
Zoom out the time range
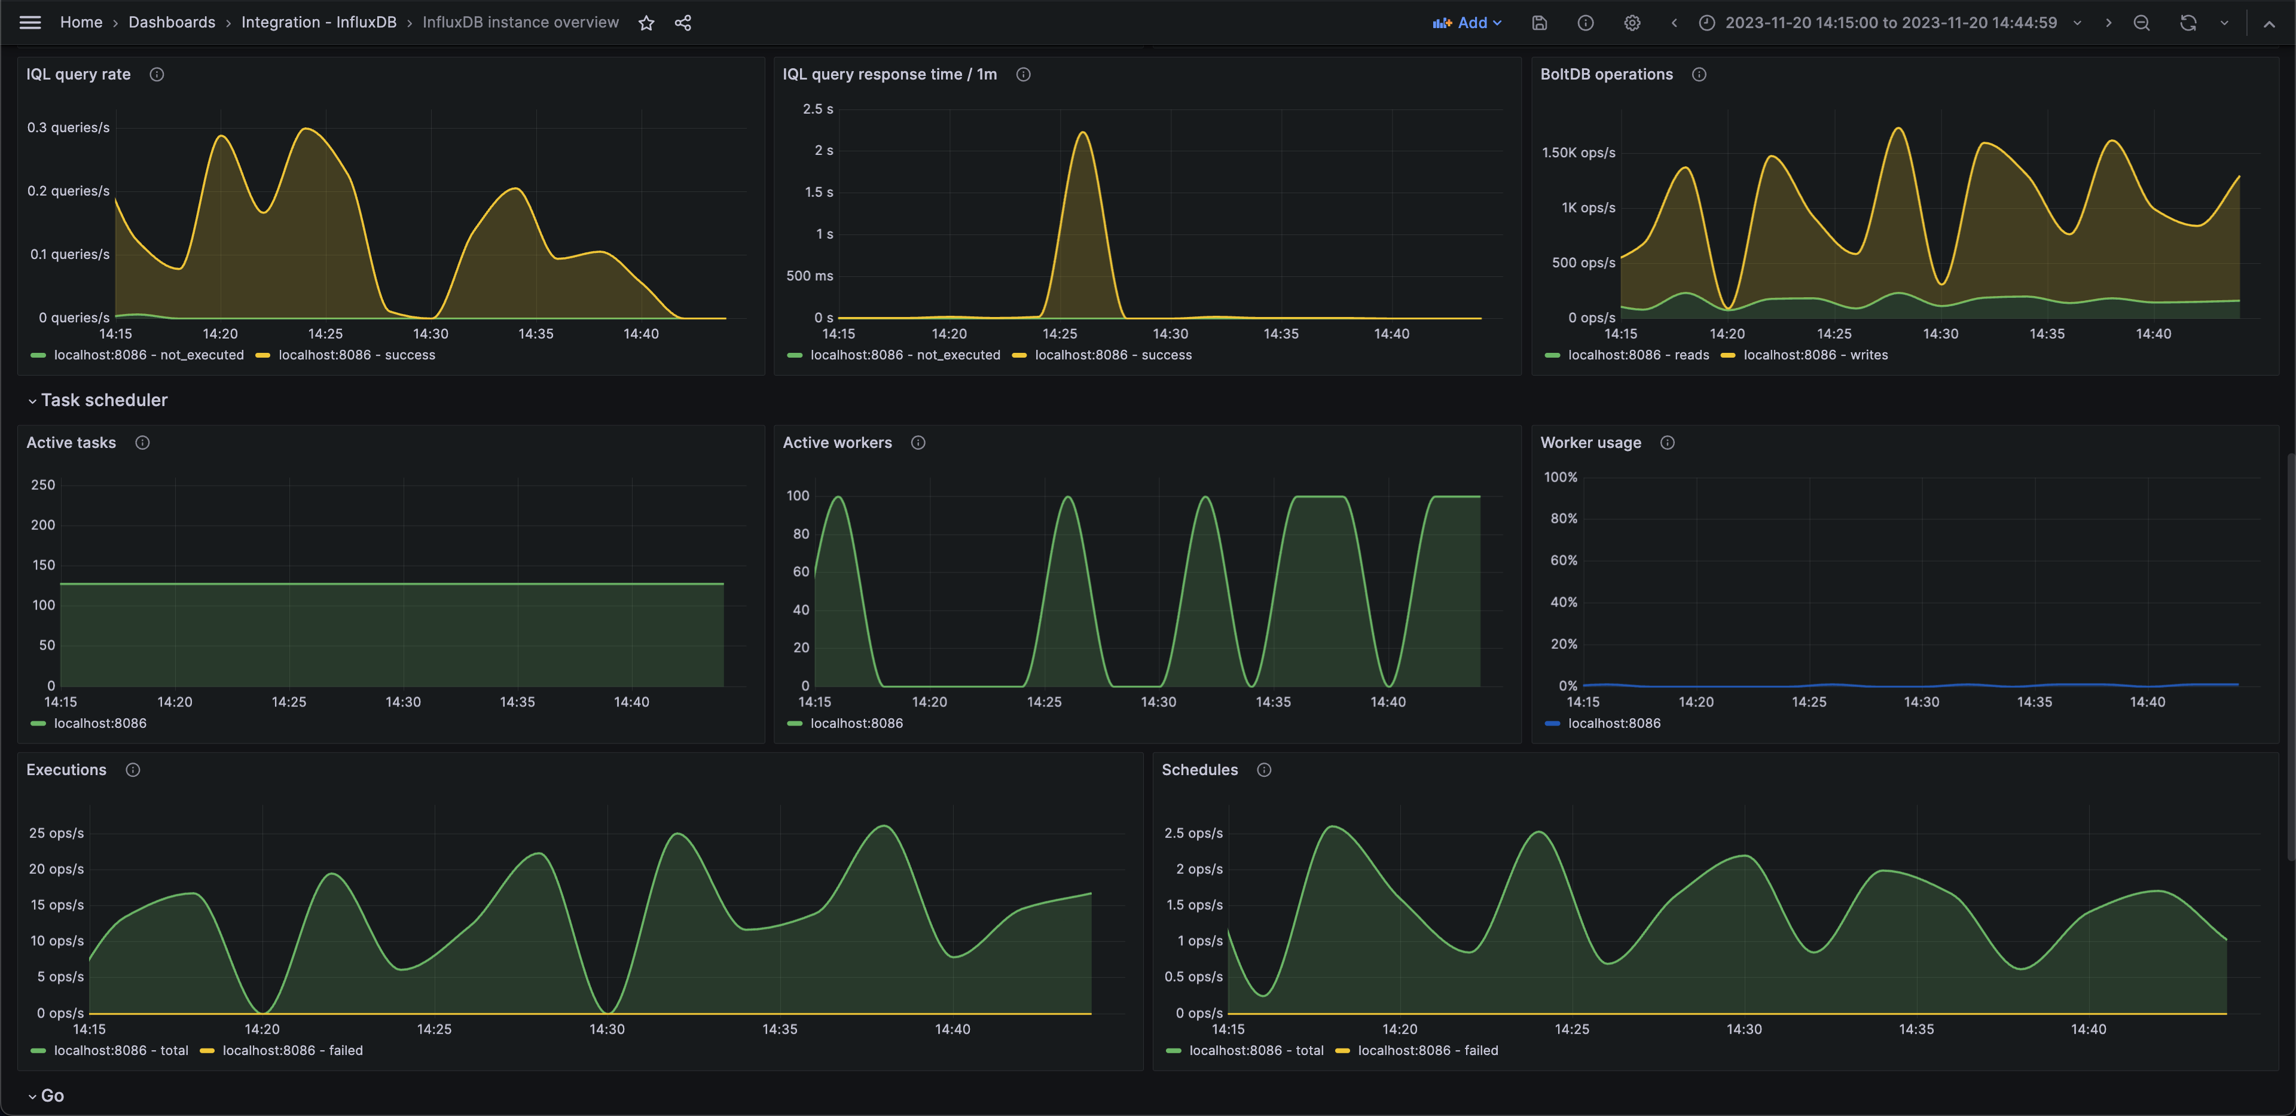[2142, 23]
